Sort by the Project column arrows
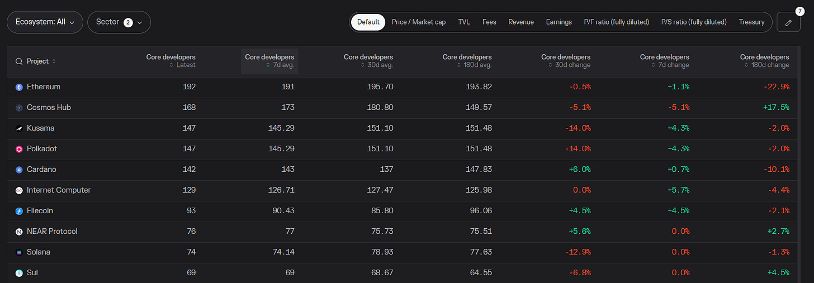This screenshot has width=814, height=283. pyautogui.click(x=54, y=61)
